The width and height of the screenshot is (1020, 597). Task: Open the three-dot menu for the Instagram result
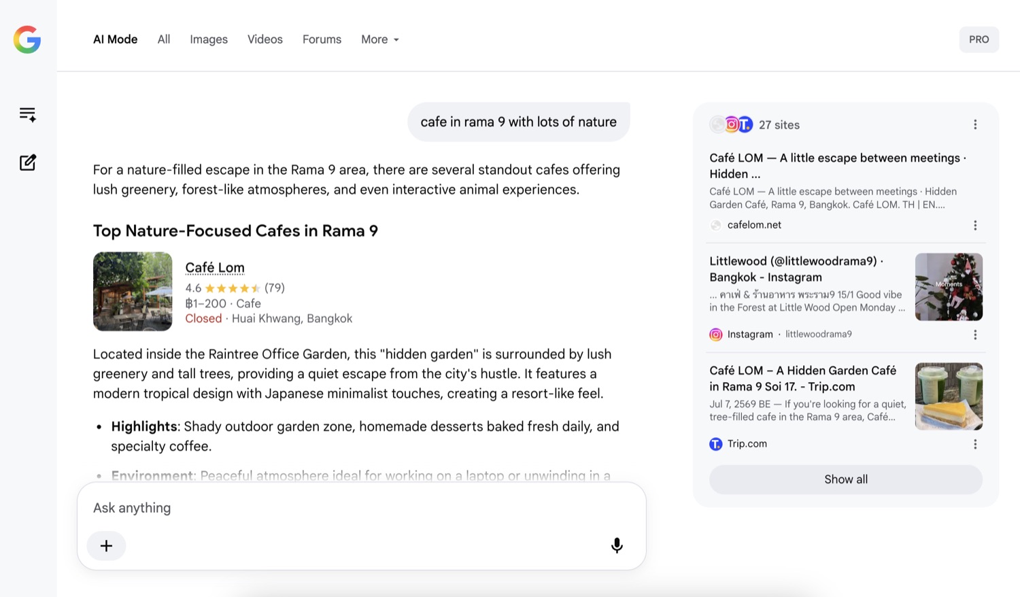[975, 335]
